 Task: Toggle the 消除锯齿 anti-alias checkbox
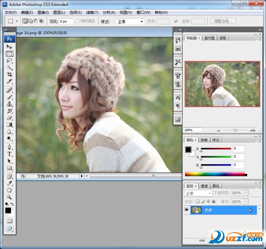[x=78, y=21]
